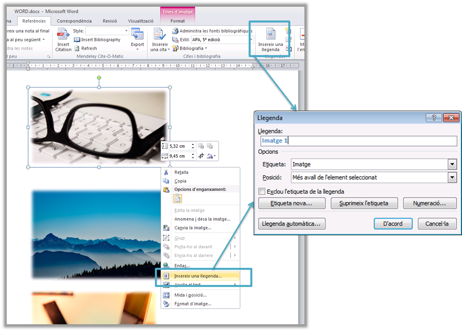Confirm with the D'acord button
Image resolution: width=462 pixels, height=331 pixels.
pos(393,224)
